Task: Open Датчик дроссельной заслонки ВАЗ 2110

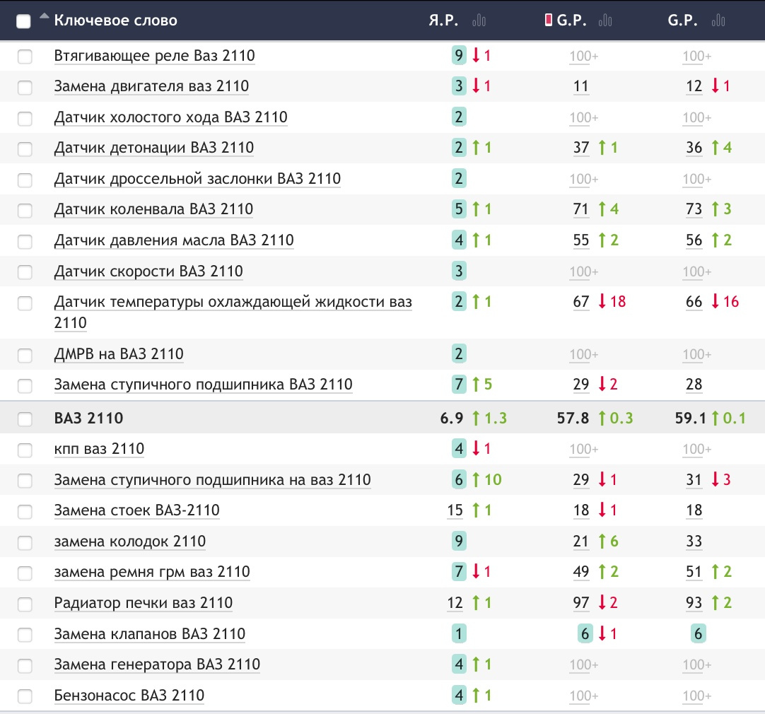Action: point(197,179)
